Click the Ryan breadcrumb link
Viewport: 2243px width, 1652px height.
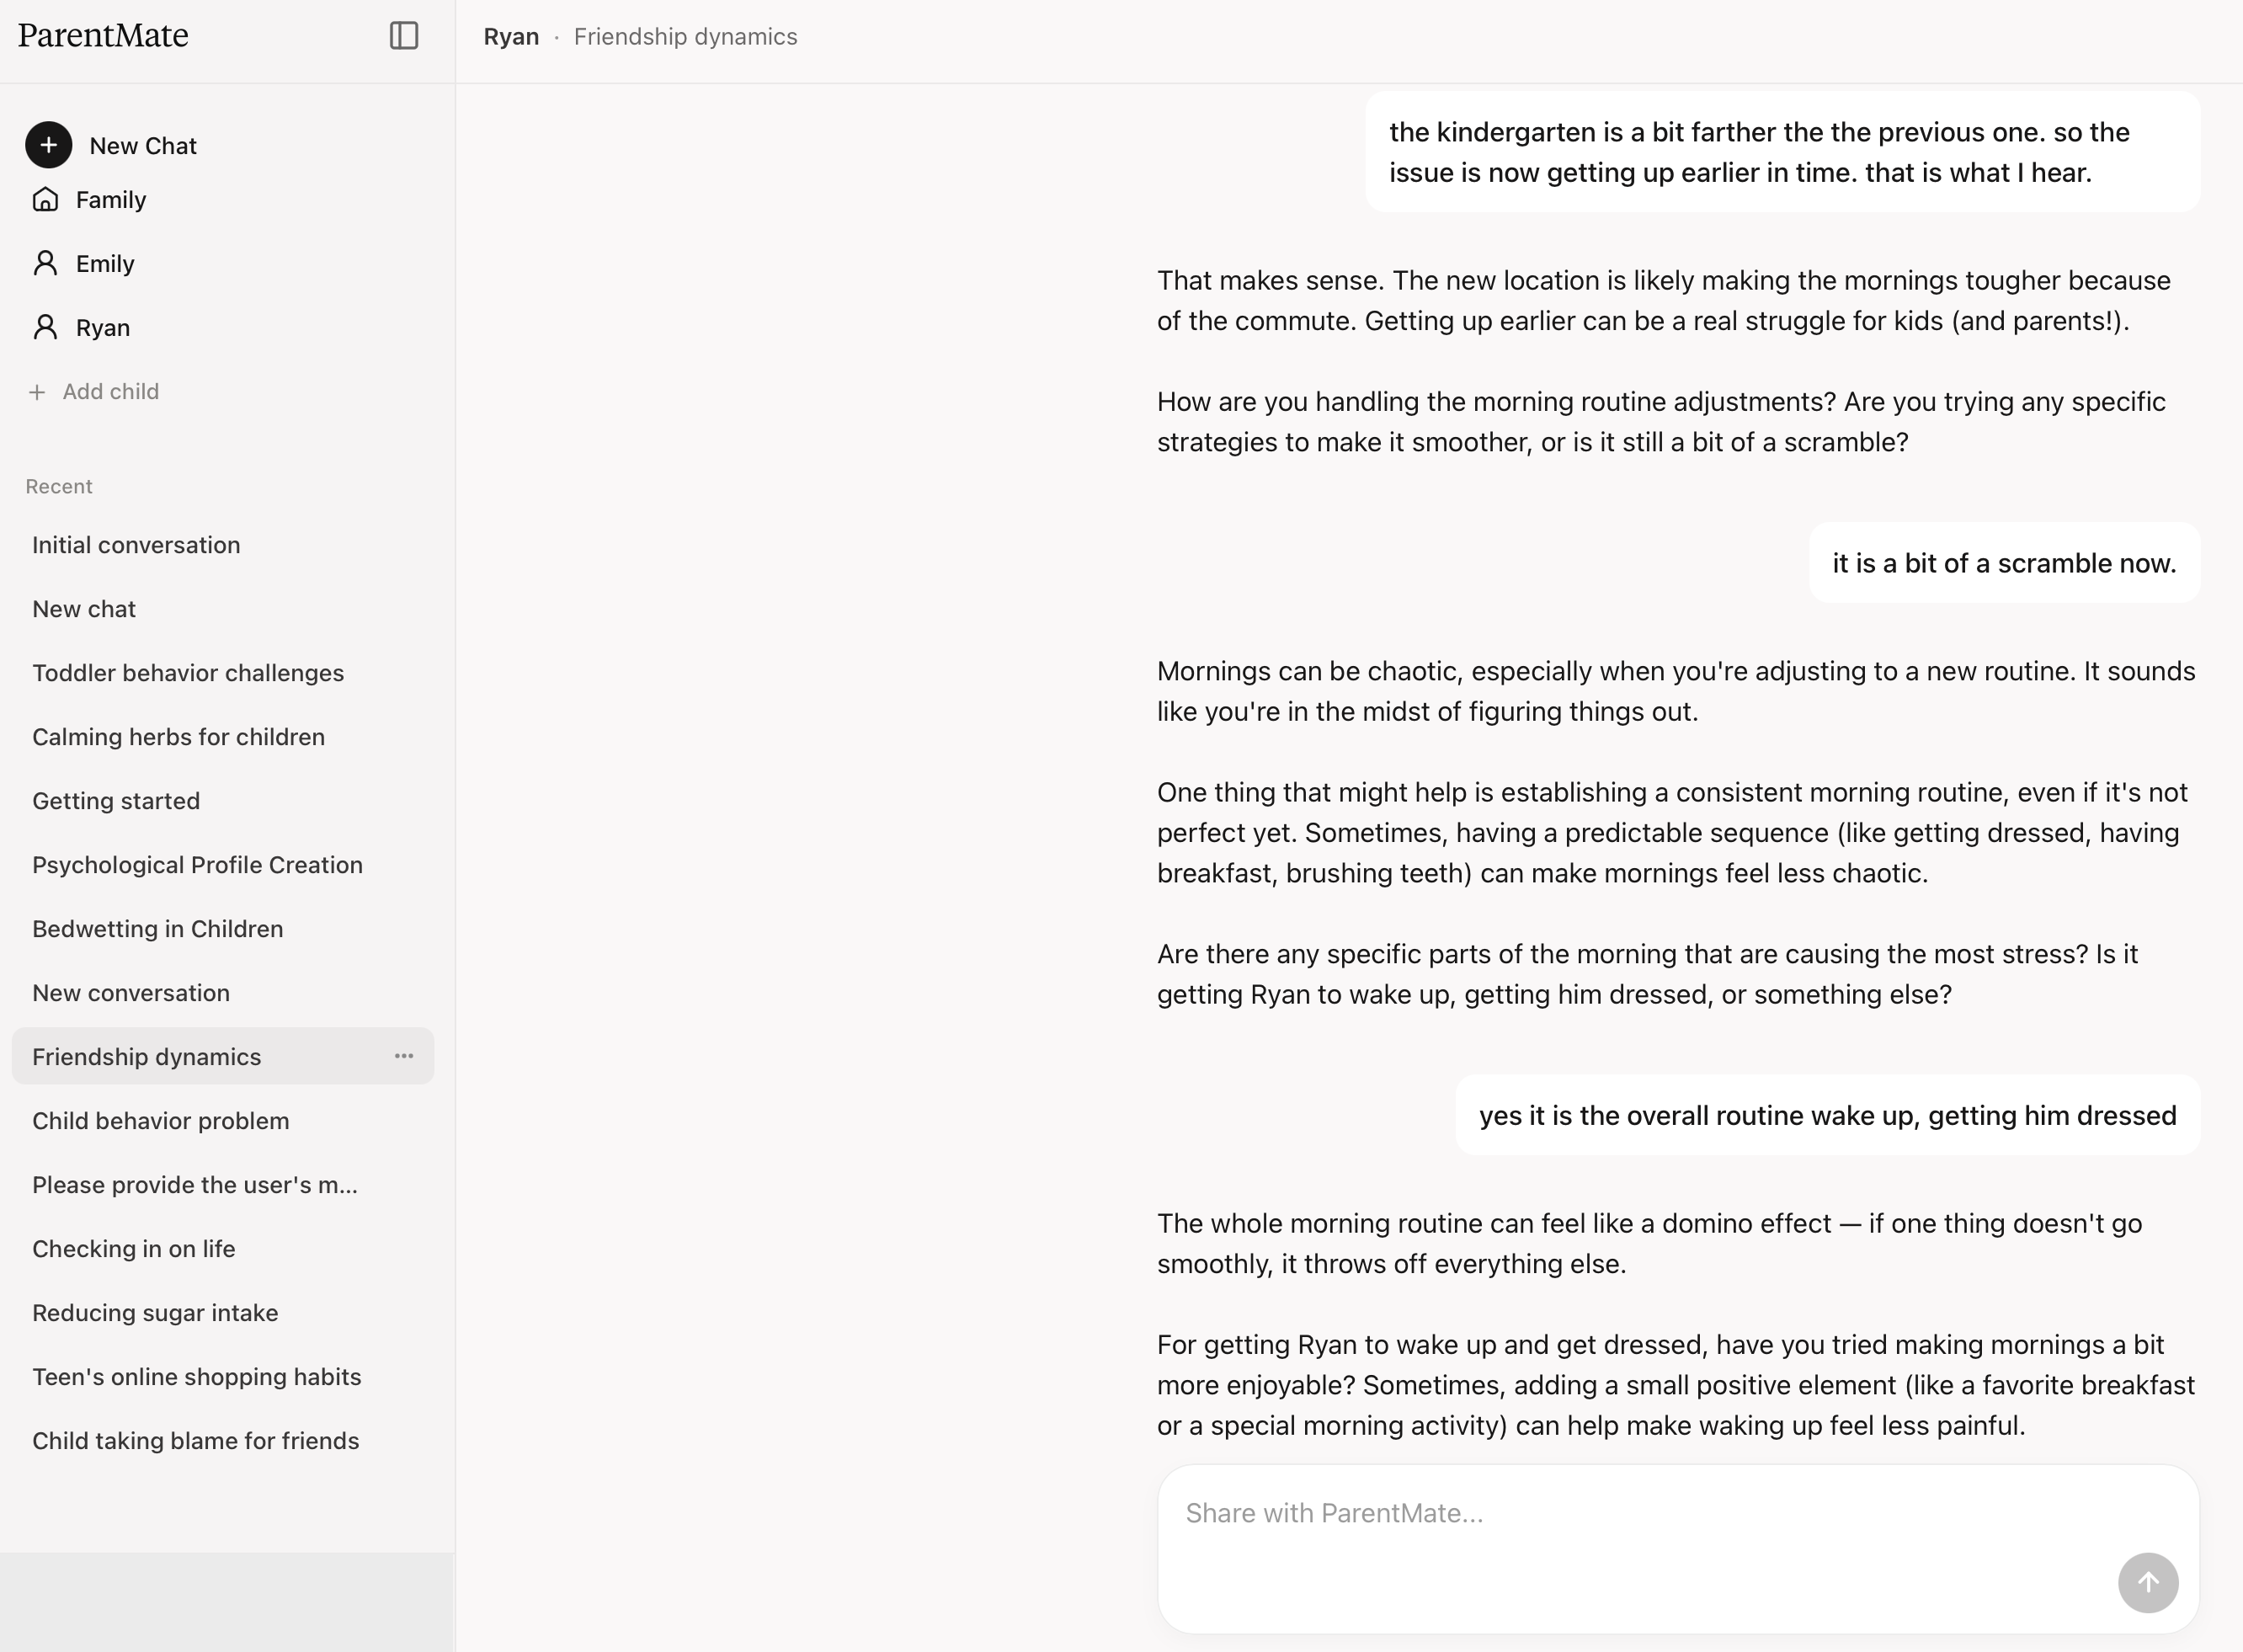pyautogui.click(x=511, y=36)
